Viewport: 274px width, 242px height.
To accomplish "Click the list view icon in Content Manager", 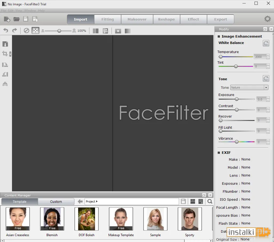I will click(x=201, y=201).
